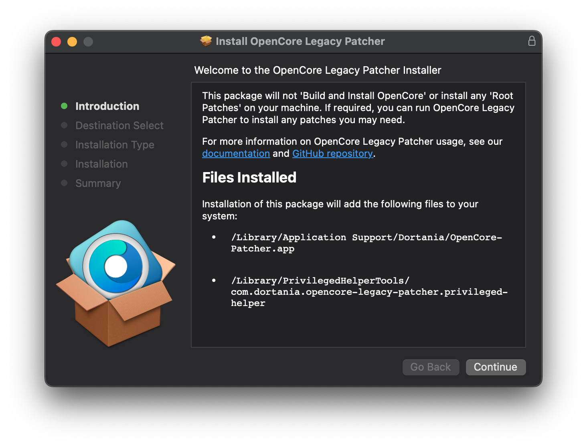Select the Installation step in the sidebar
This screenshot has height=446, width=587.
(101, 164)
